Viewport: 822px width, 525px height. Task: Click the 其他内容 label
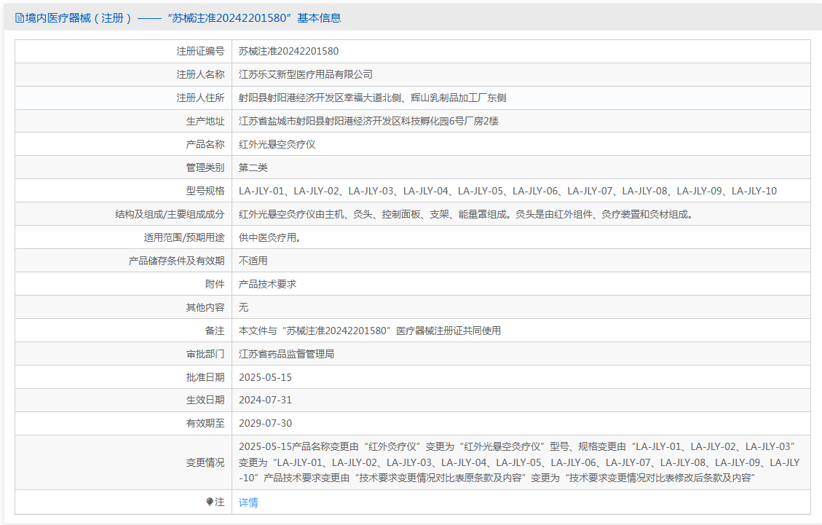point(205,307)
